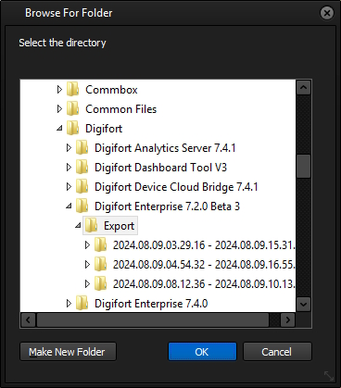Expand the 2024.08.09.04.54.32 export folder

coord(87,265)
